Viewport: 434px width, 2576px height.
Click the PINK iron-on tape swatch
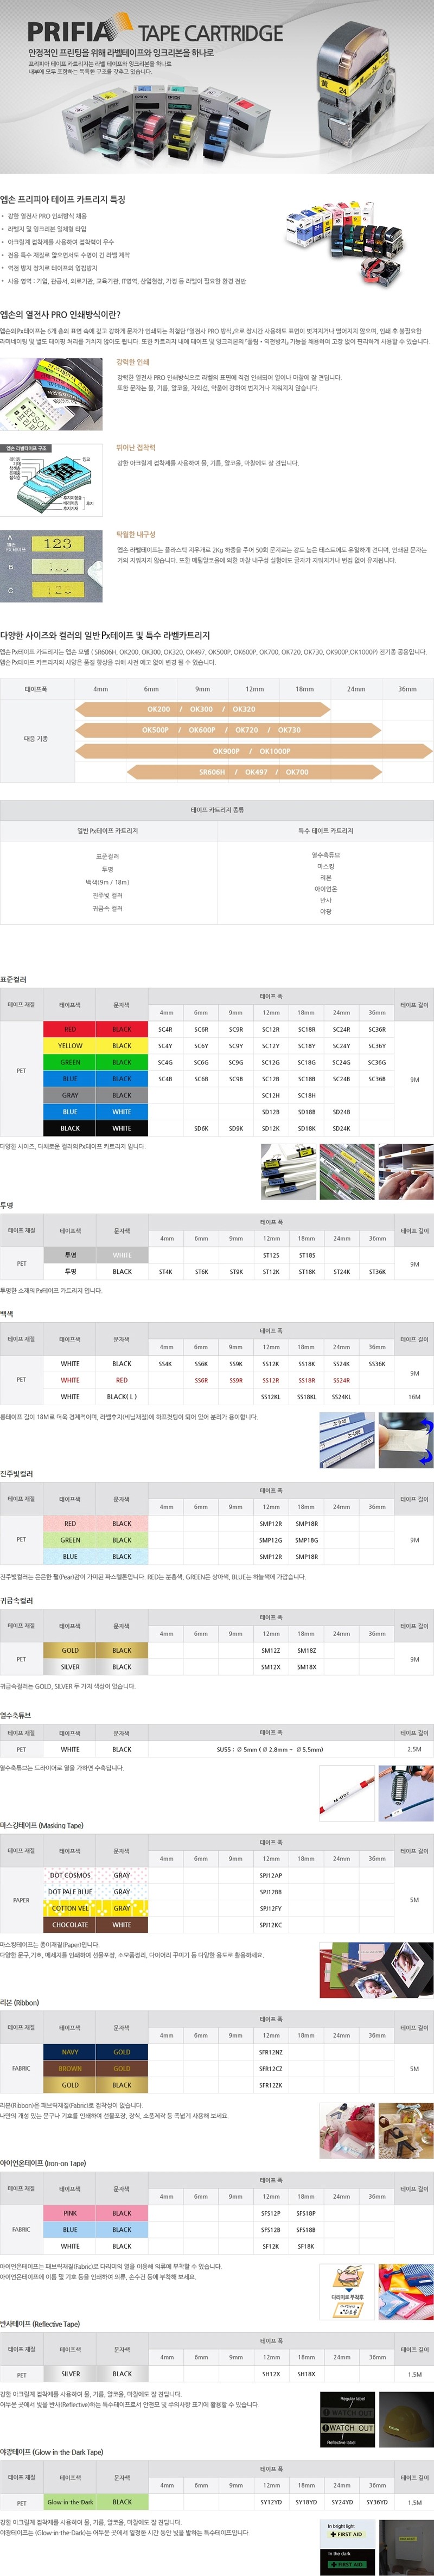point(70,2213)
